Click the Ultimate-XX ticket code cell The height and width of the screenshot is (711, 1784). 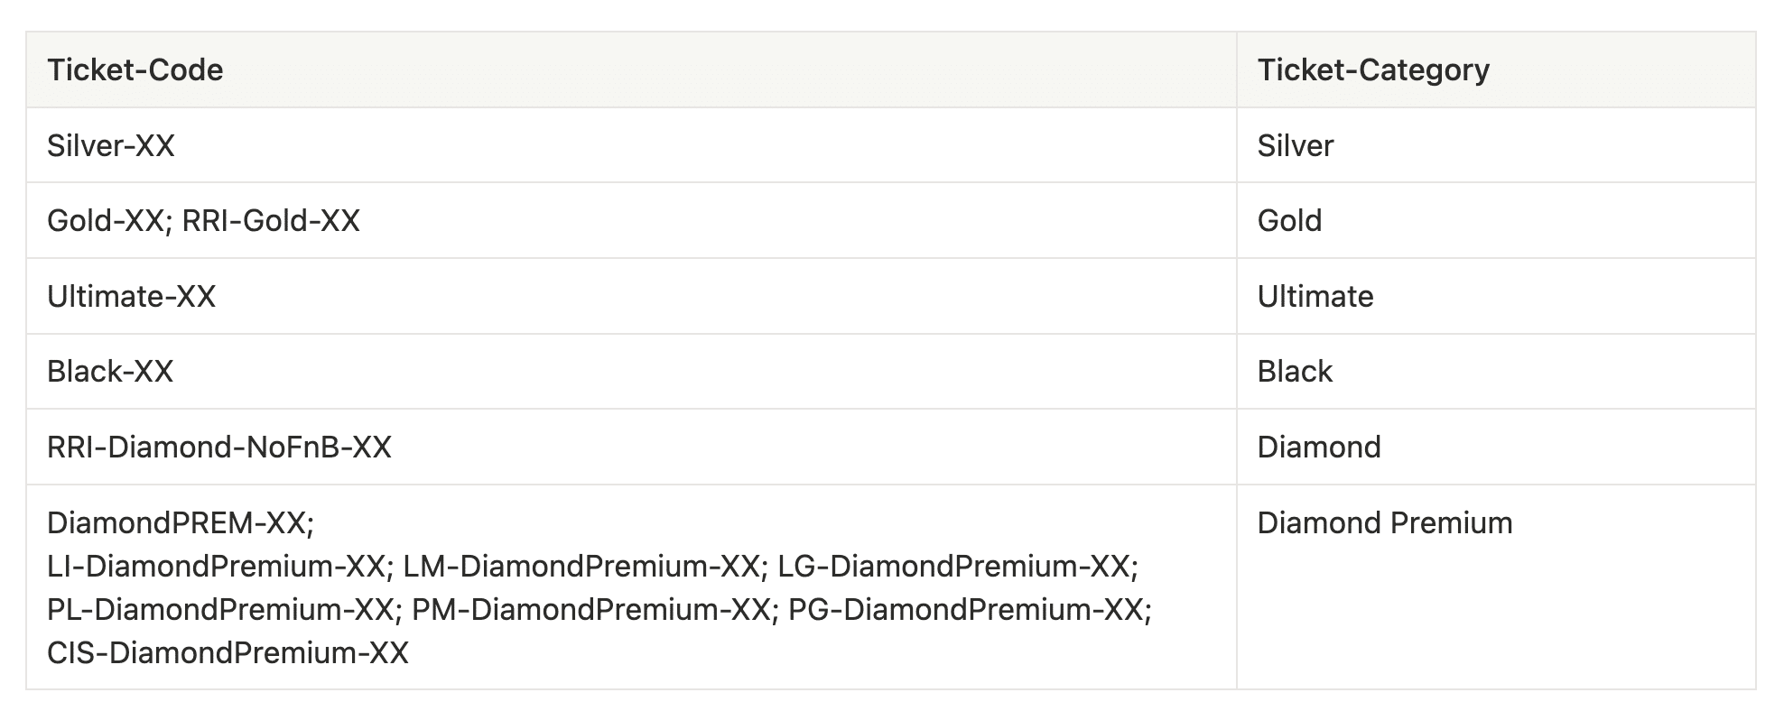[132, 297]
